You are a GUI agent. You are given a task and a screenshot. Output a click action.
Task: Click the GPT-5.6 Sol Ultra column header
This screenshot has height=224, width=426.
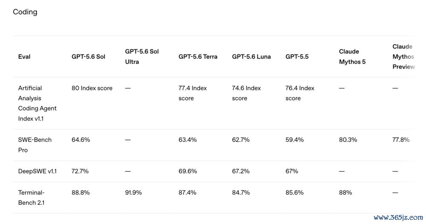(142, 57)
